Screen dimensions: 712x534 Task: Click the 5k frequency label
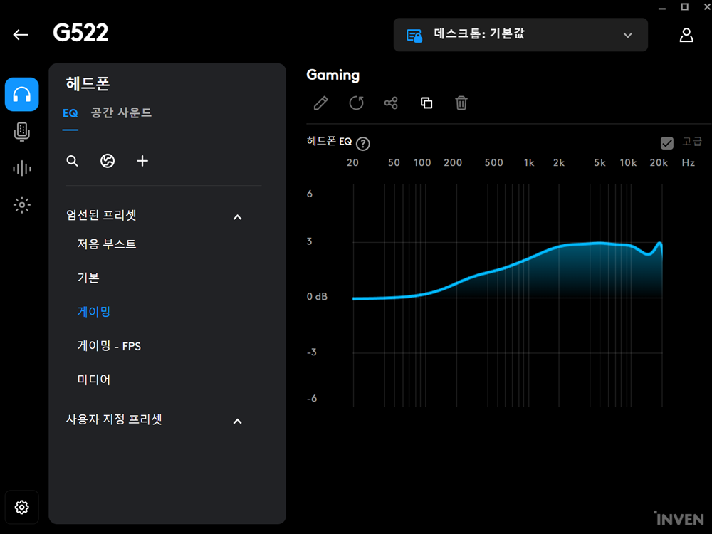coord(600,162)
